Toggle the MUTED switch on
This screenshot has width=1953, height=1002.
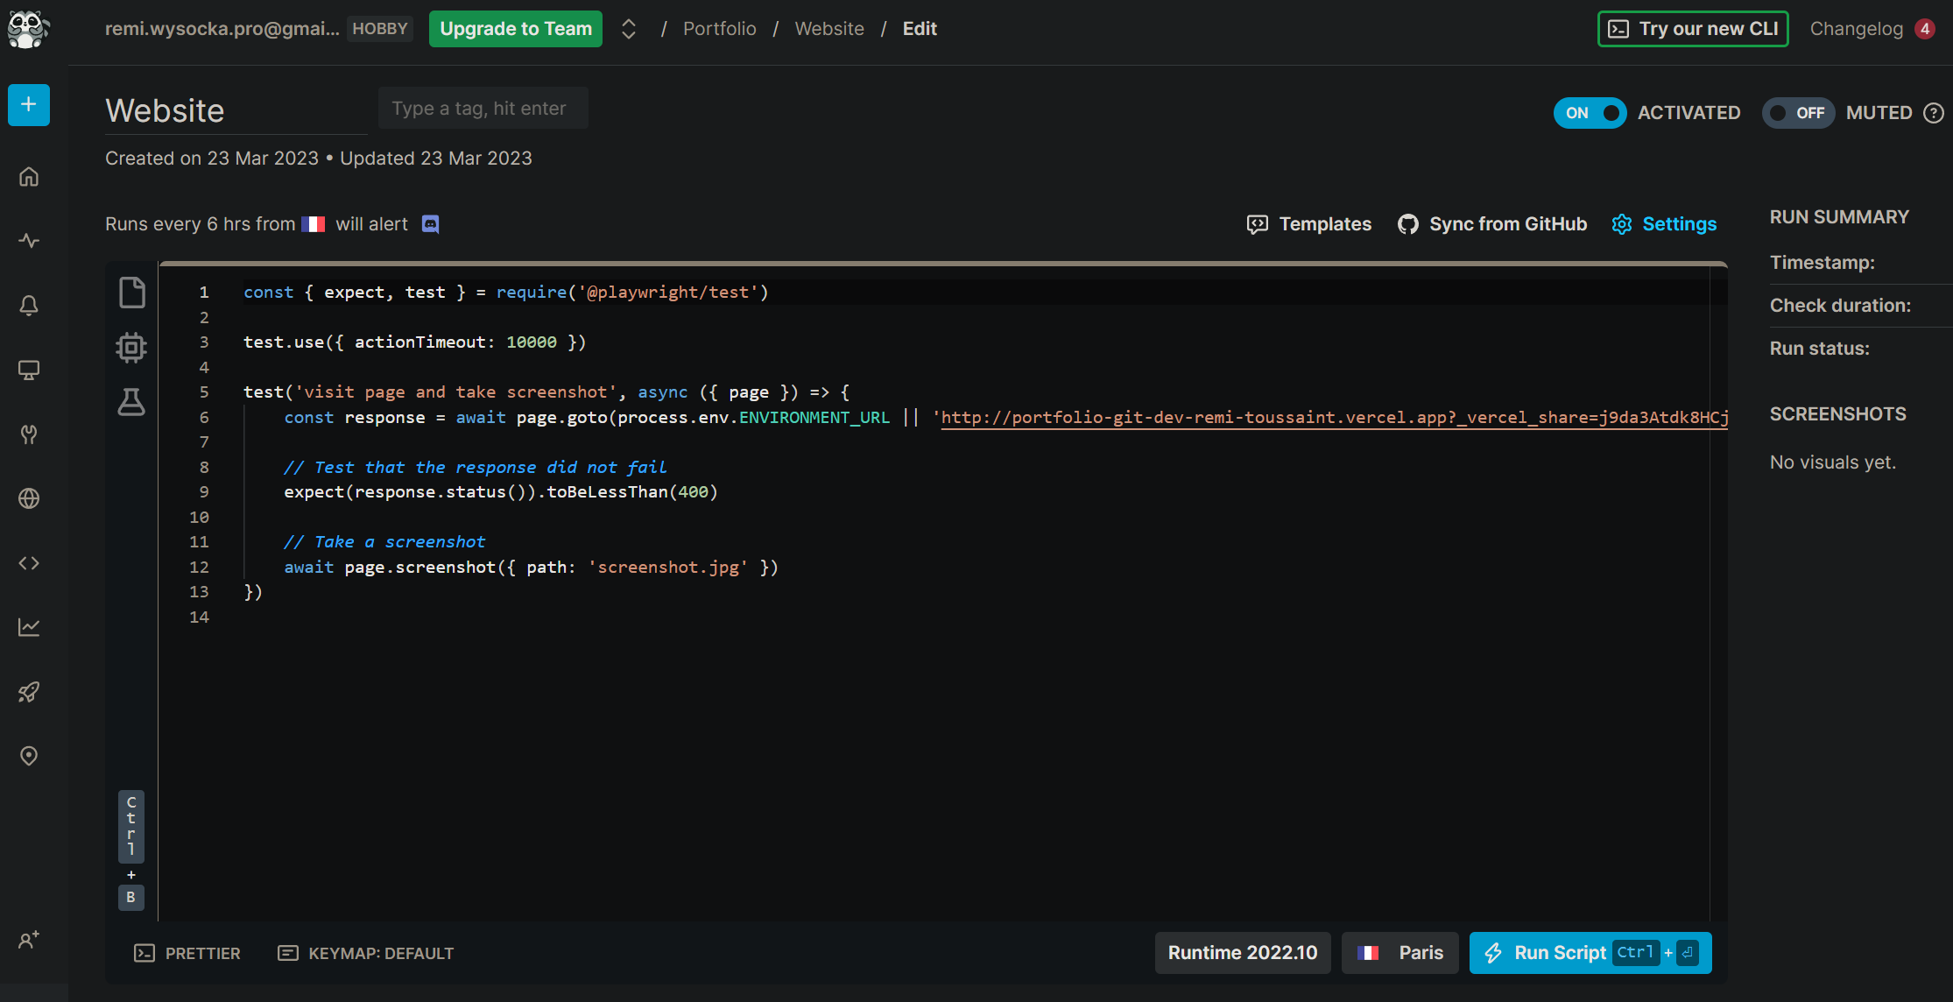coord(1797,113)
